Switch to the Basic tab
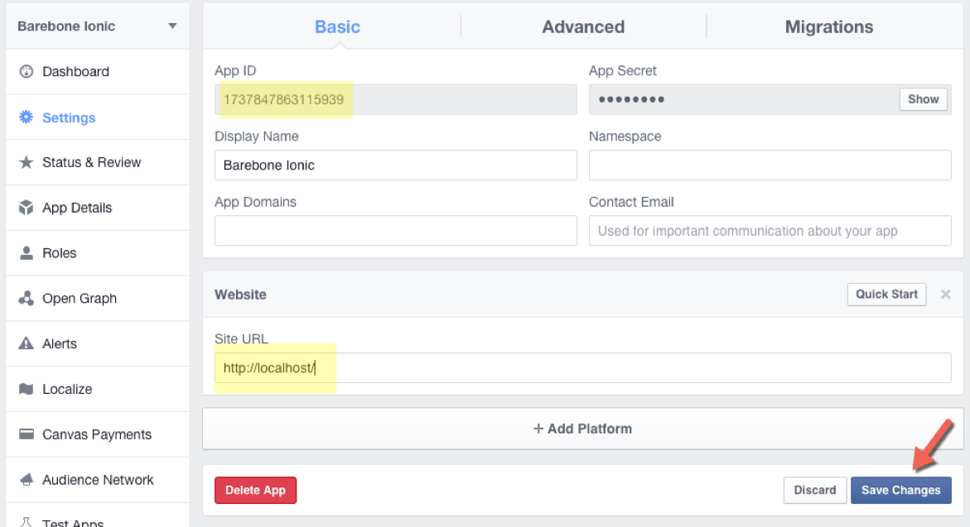 [337, 26]
